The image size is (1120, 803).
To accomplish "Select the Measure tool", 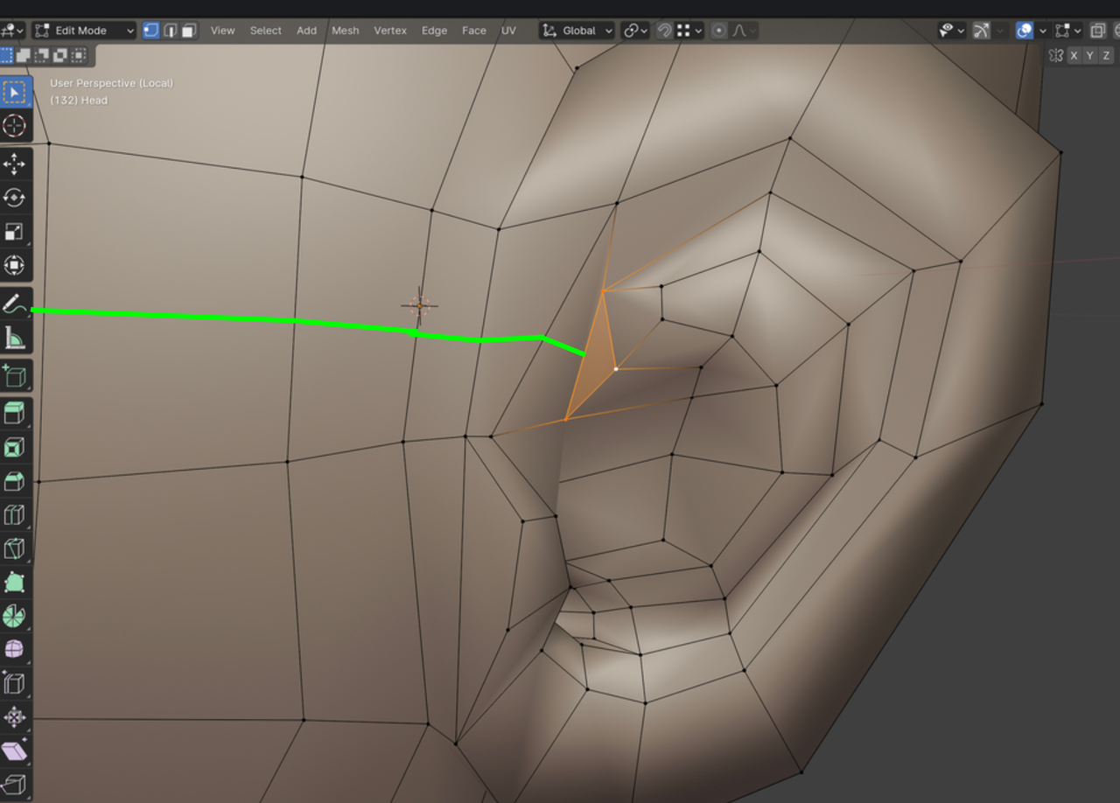I will (x=14, y=338).
